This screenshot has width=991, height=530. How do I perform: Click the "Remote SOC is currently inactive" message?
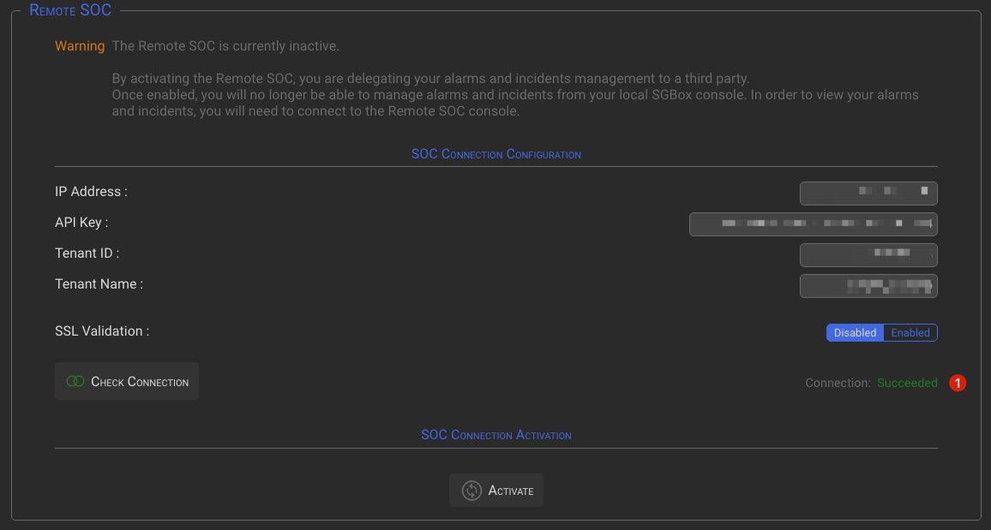coord(231,46)
